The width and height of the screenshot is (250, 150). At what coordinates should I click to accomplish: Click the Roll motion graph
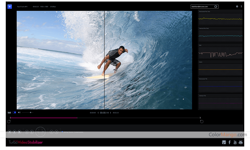click(x=220, y=53)
